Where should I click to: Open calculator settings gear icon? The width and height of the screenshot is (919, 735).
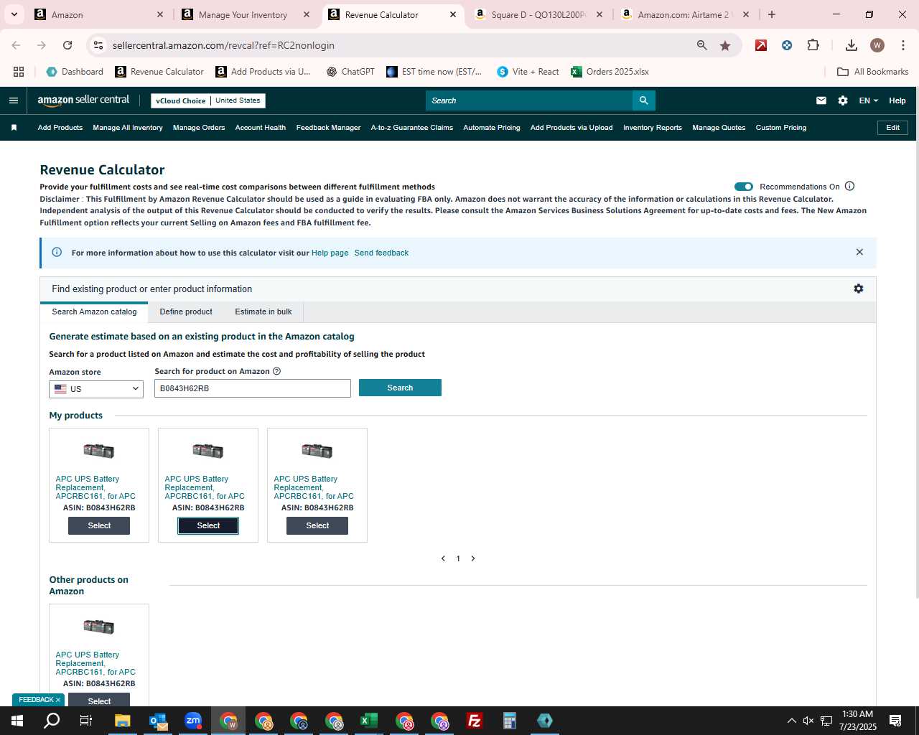859,289
